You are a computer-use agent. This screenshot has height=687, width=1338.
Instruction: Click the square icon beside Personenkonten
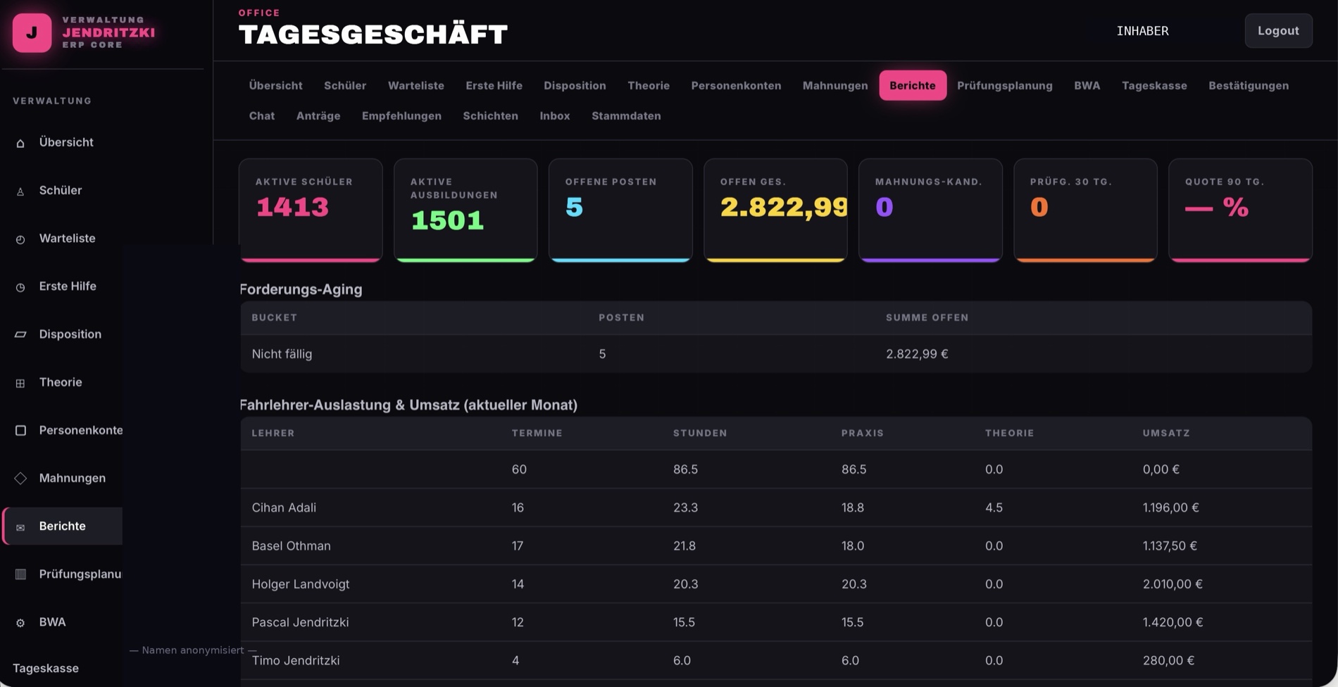[20, 430]
